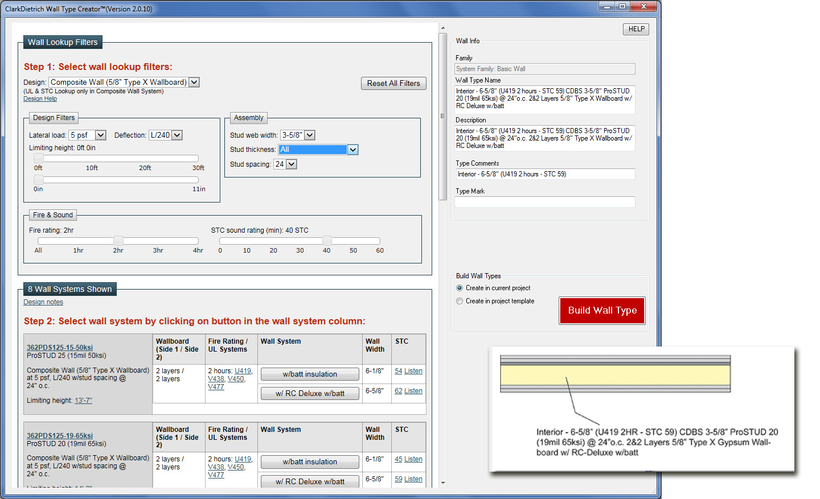
Task: Click the empty Type Mark field
Action: (545, 202)
